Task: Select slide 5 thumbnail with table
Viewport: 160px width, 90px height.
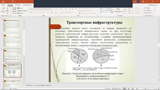Action: (12, 55)
